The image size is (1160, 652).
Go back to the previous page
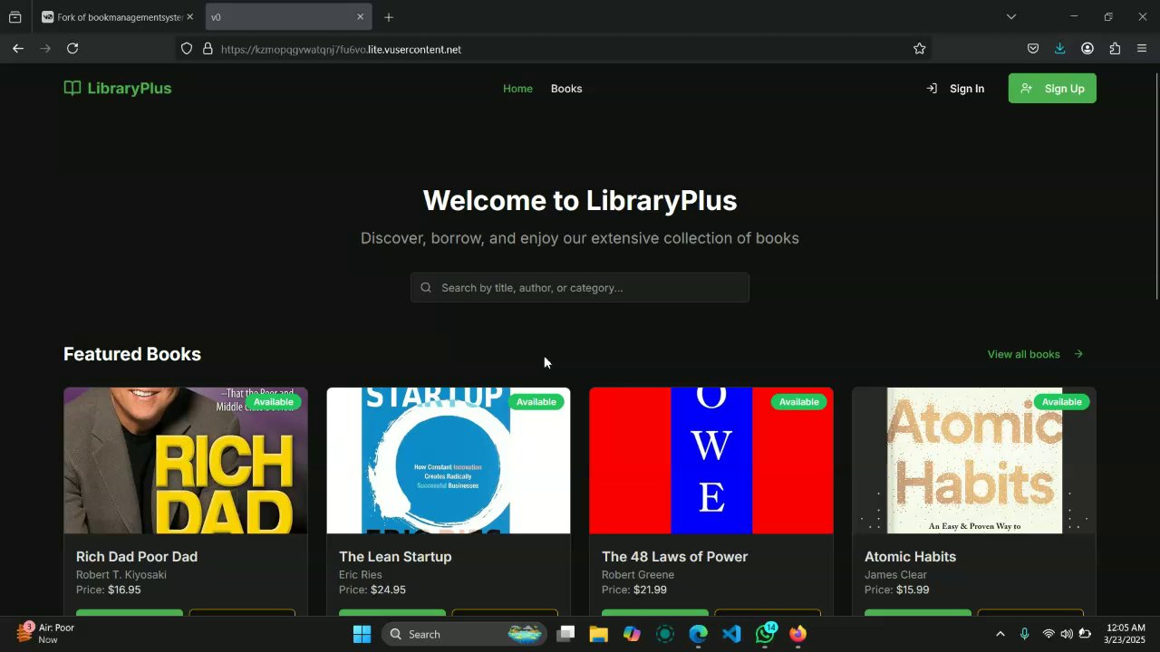(17, 49)
